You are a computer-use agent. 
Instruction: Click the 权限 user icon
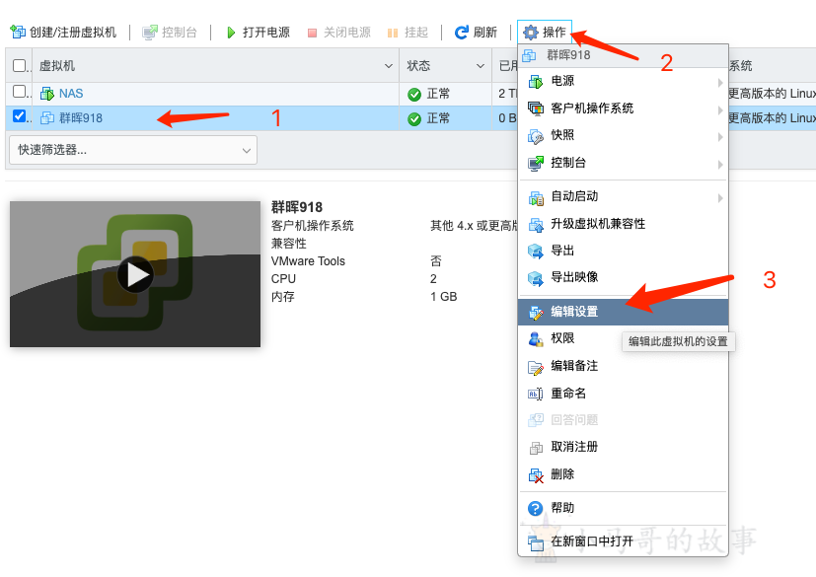coord(536,338)
